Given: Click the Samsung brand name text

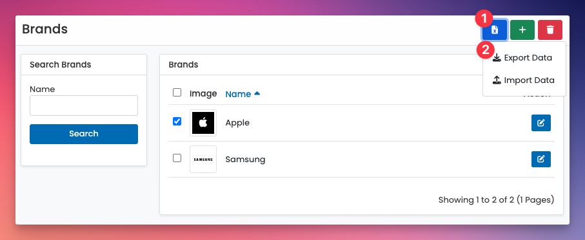Looking at the screenshot, I should pyautogui.click(x=245, y=160).
